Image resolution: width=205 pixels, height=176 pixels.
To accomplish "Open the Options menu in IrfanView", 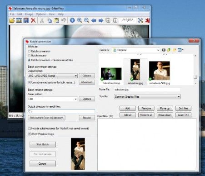I will 41,14.
